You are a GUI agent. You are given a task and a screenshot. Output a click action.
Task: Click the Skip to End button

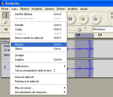pos(96,19)
